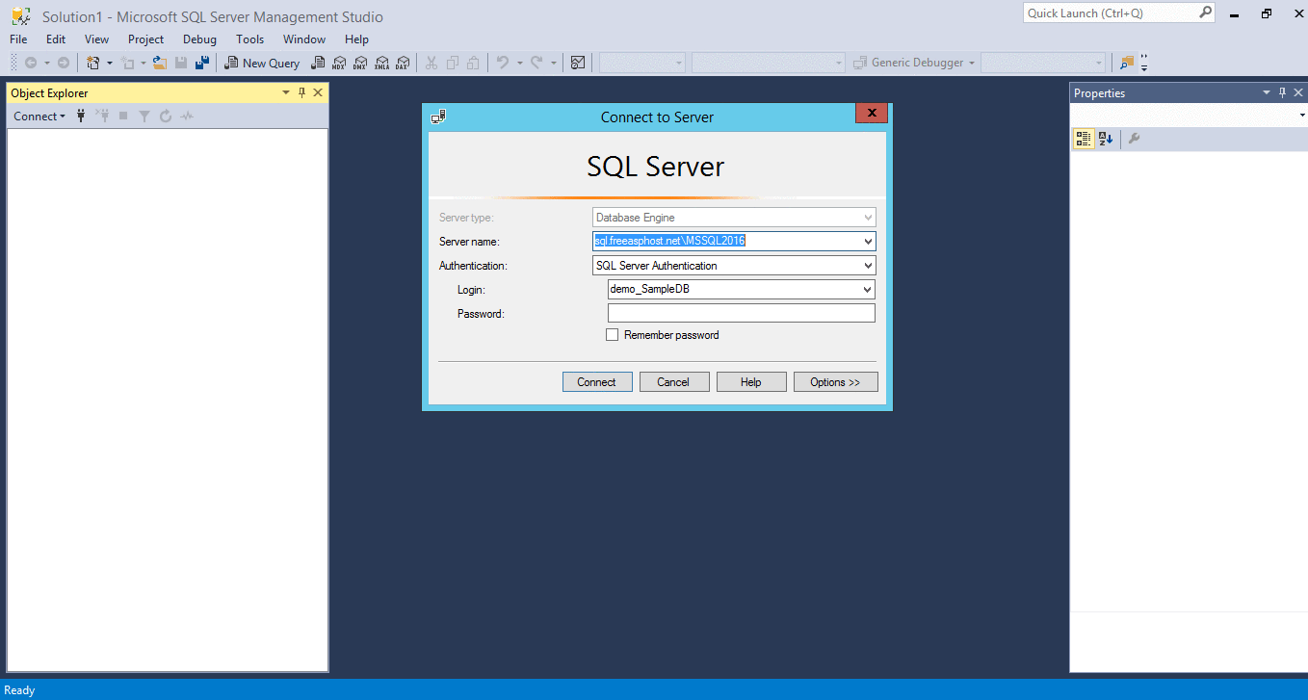This screenshot has height=700, width=1308.
Task: Open the View menu
Action: point(96,39)
